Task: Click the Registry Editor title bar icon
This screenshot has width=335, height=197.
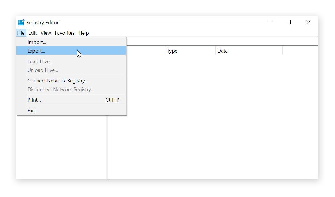Action: click(21, 22)
